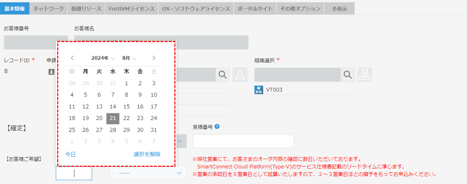Click レコードID value 8
467x184 pixels.
point(6,71)
